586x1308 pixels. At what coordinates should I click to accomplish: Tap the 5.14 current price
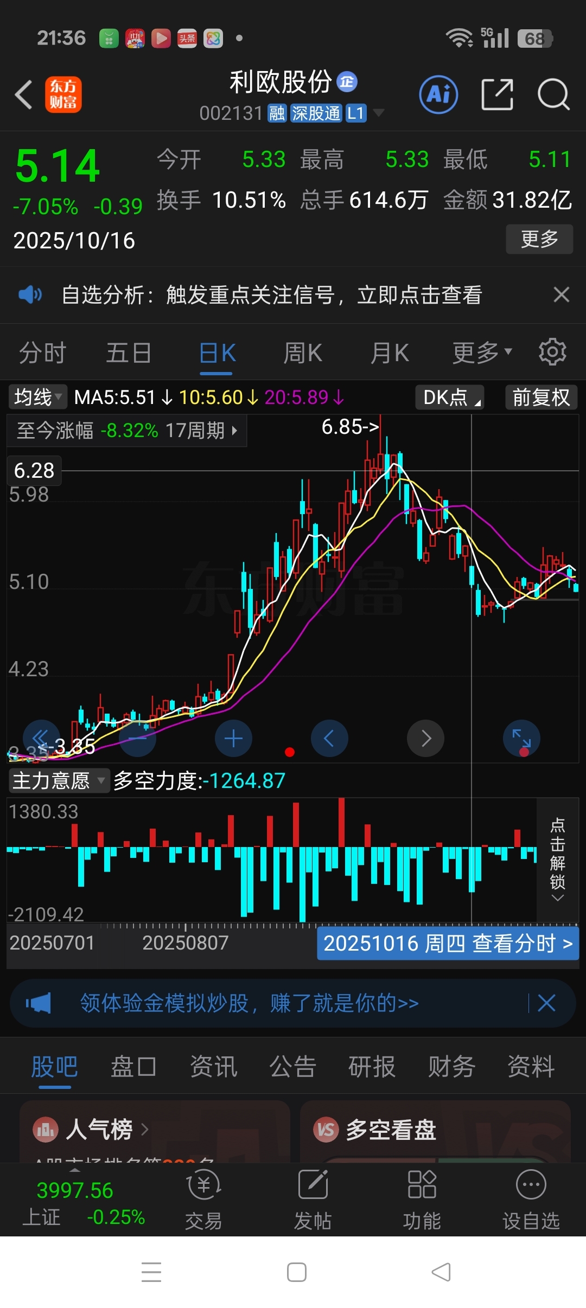[x=58, y=166]
